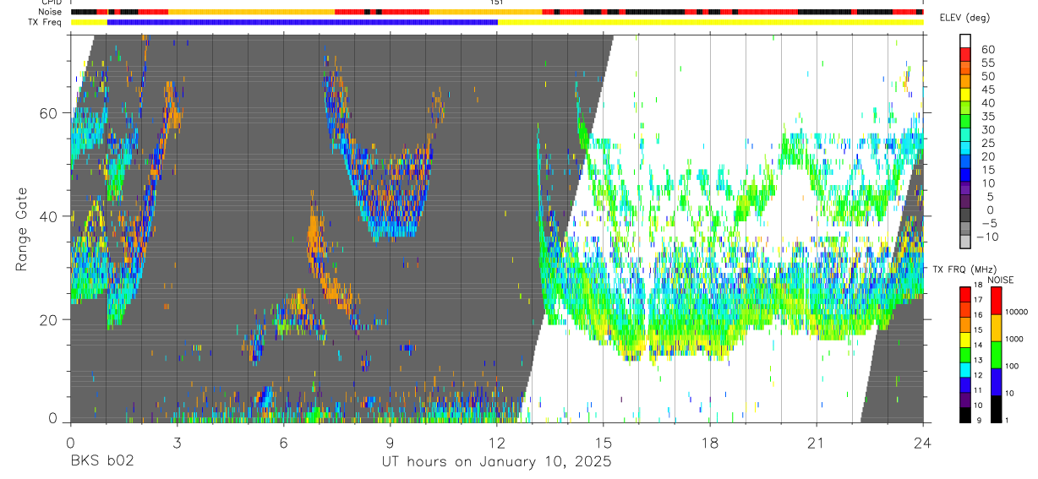Click the light gray bottom swatch of the ELEV colorbar
Image resolution: width=1038 pixels, height=479 pixels.
tap(964, 243)
